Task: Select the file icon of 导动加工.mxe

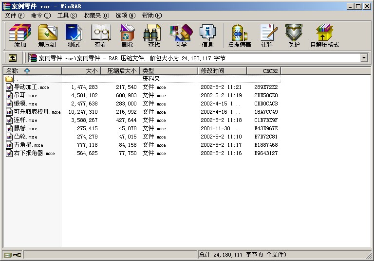Action: [9, 87]
